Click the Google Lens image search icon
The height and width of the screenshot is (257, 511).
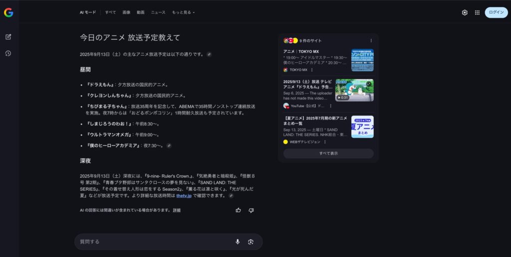coord(251,242)
